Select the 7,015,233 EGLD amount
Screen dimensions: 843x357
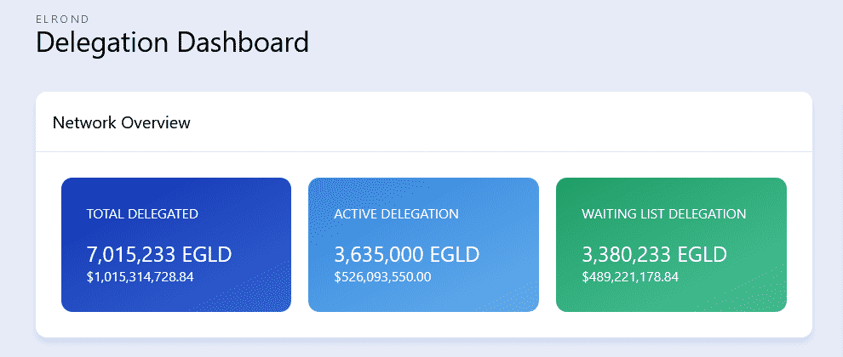pyautogui.click(x=159, y=254)
